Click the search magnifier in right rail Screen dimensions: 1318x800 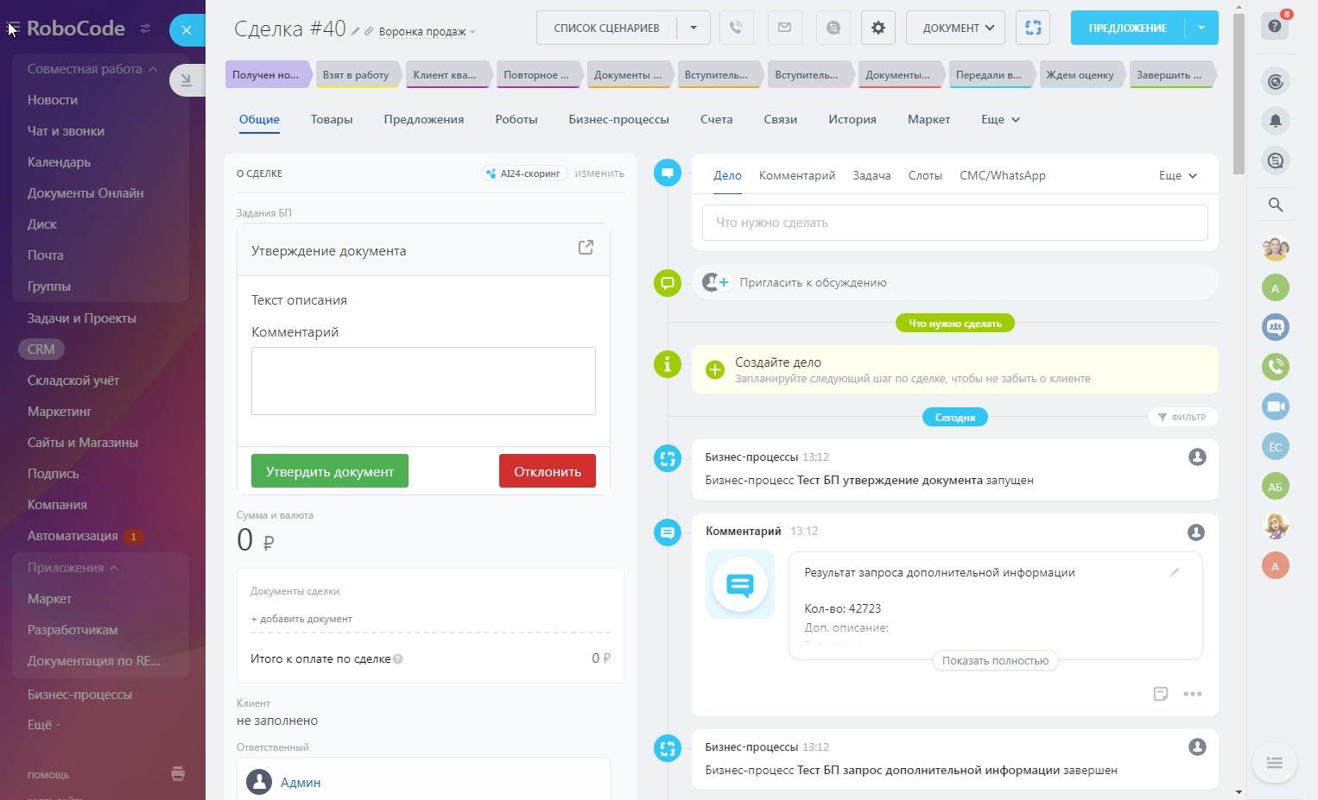(x=1276, y=205)
